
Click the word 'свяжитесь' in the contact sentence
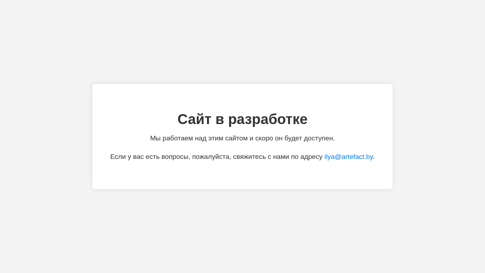point(249,157)
